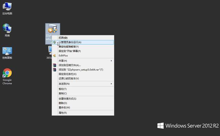Choose 添加到压缩文件(A)... entry
Viewport: 220px width, 136px height.
pyautogui.click(x=83, y=65)
